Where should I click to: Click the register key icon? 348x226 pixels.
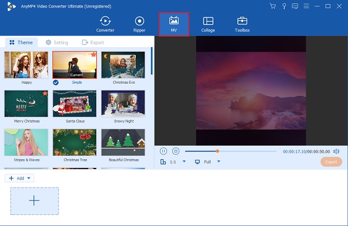point(284,6)
